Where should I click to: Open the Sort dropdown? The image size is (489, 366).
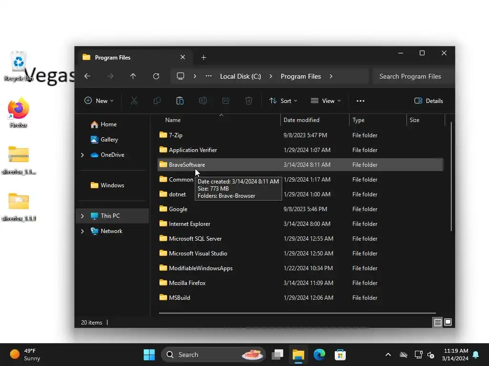(x=283, y=101)
